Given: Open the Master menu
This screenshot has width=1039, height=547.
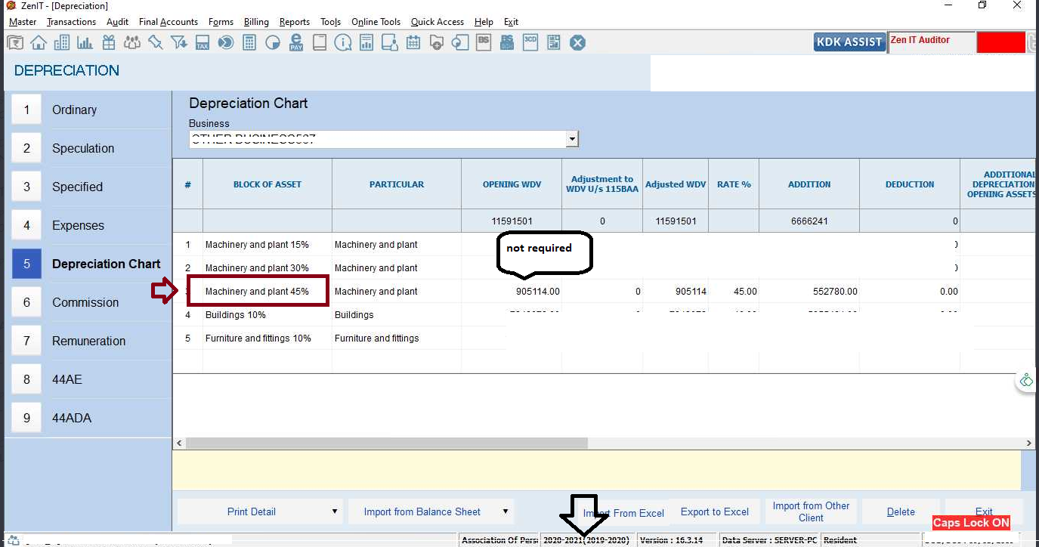Looking at the screenshot, I should (23, 22).
